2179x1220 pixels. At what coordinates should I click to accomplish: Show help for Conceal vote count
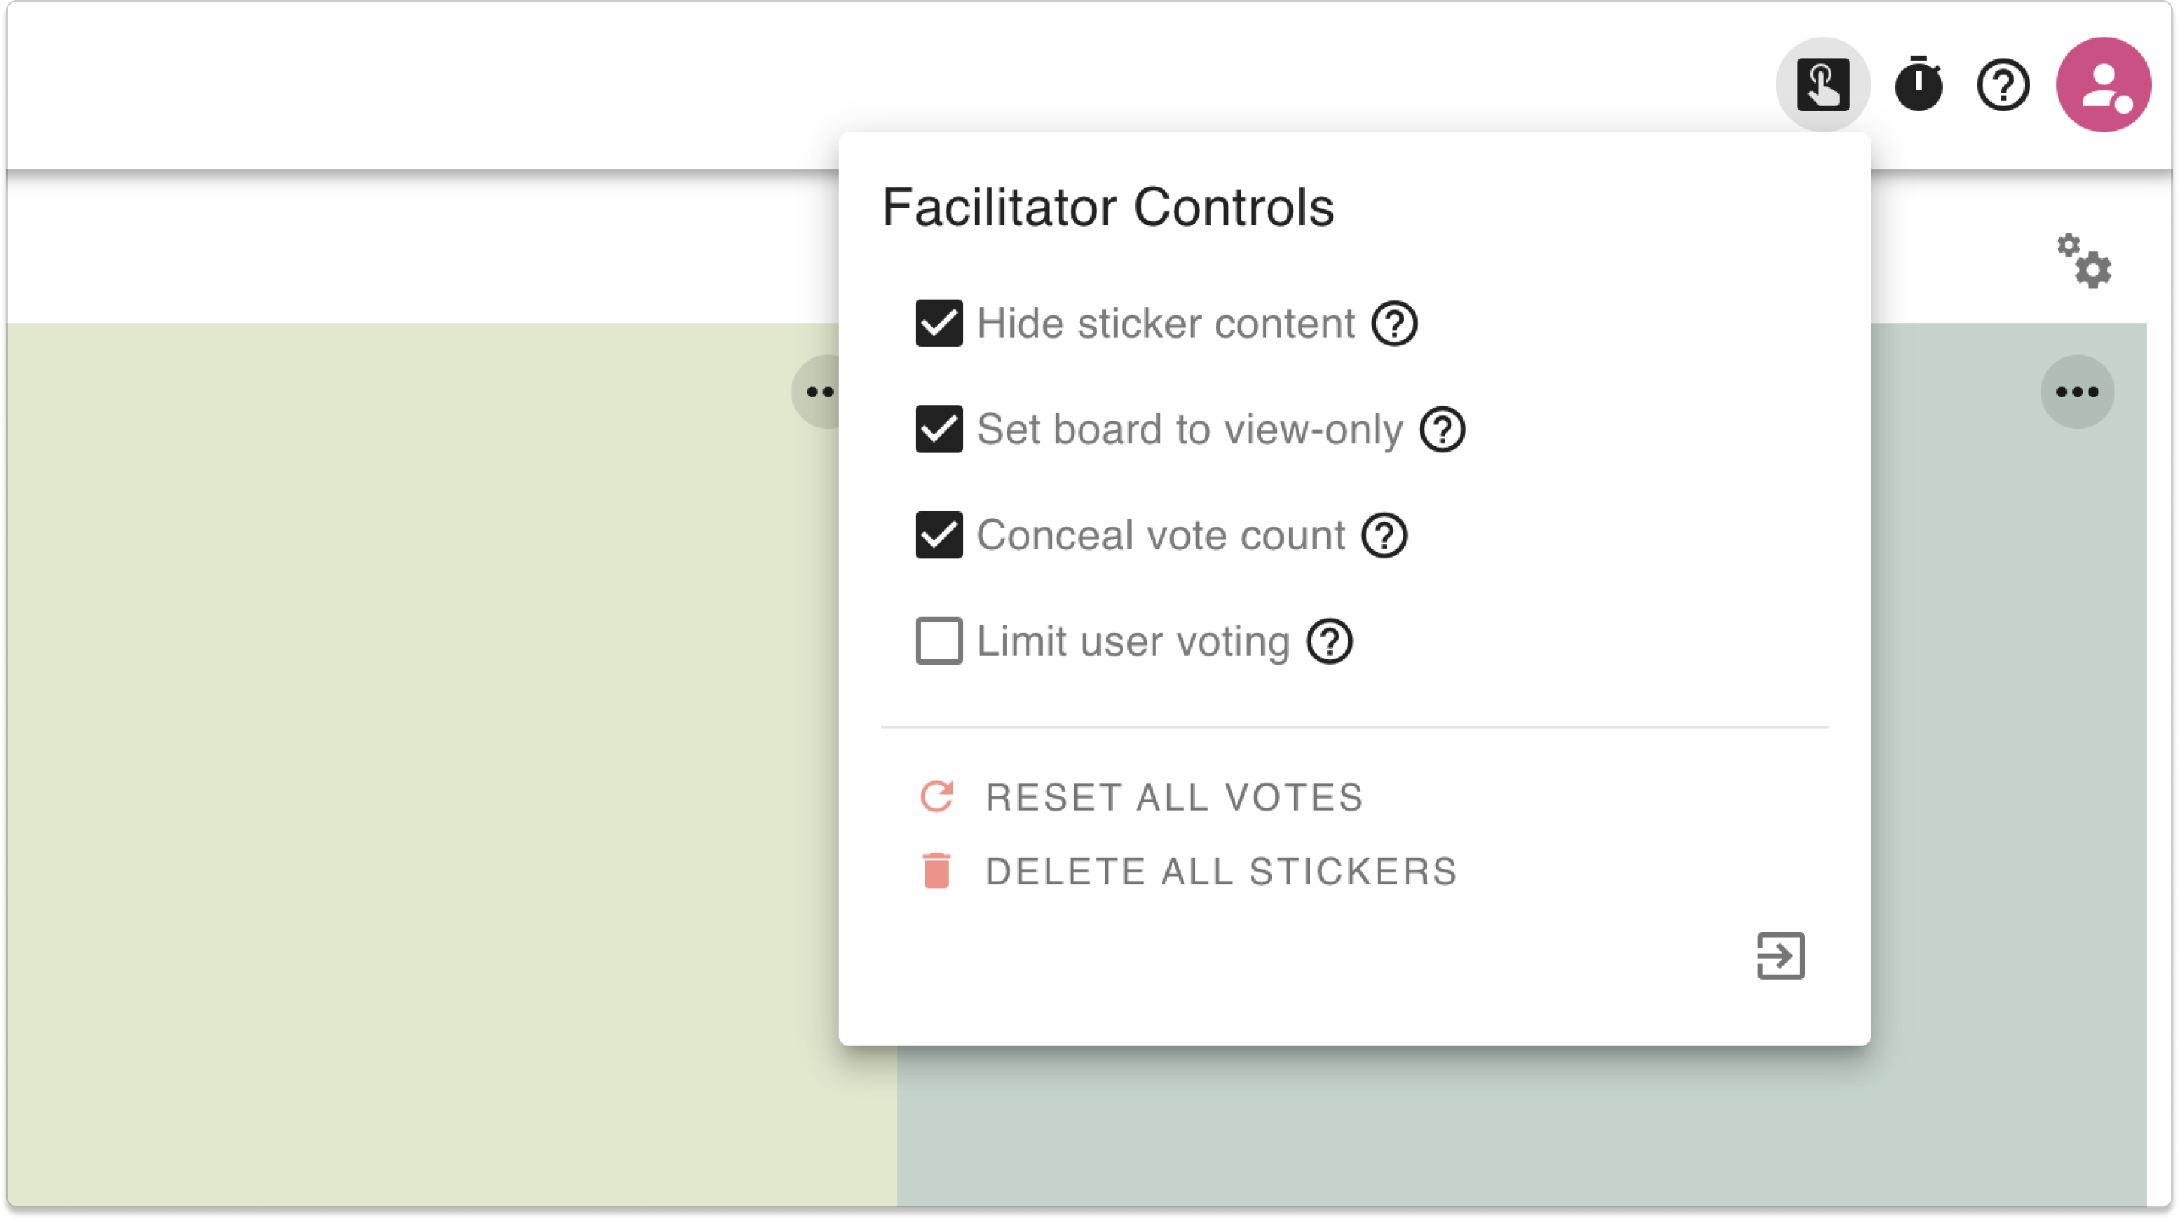(1384, 536)
